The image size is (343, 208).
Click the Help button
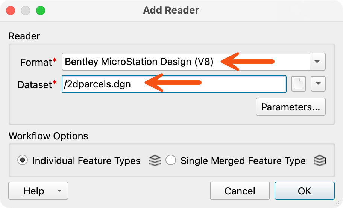[34, 191]
